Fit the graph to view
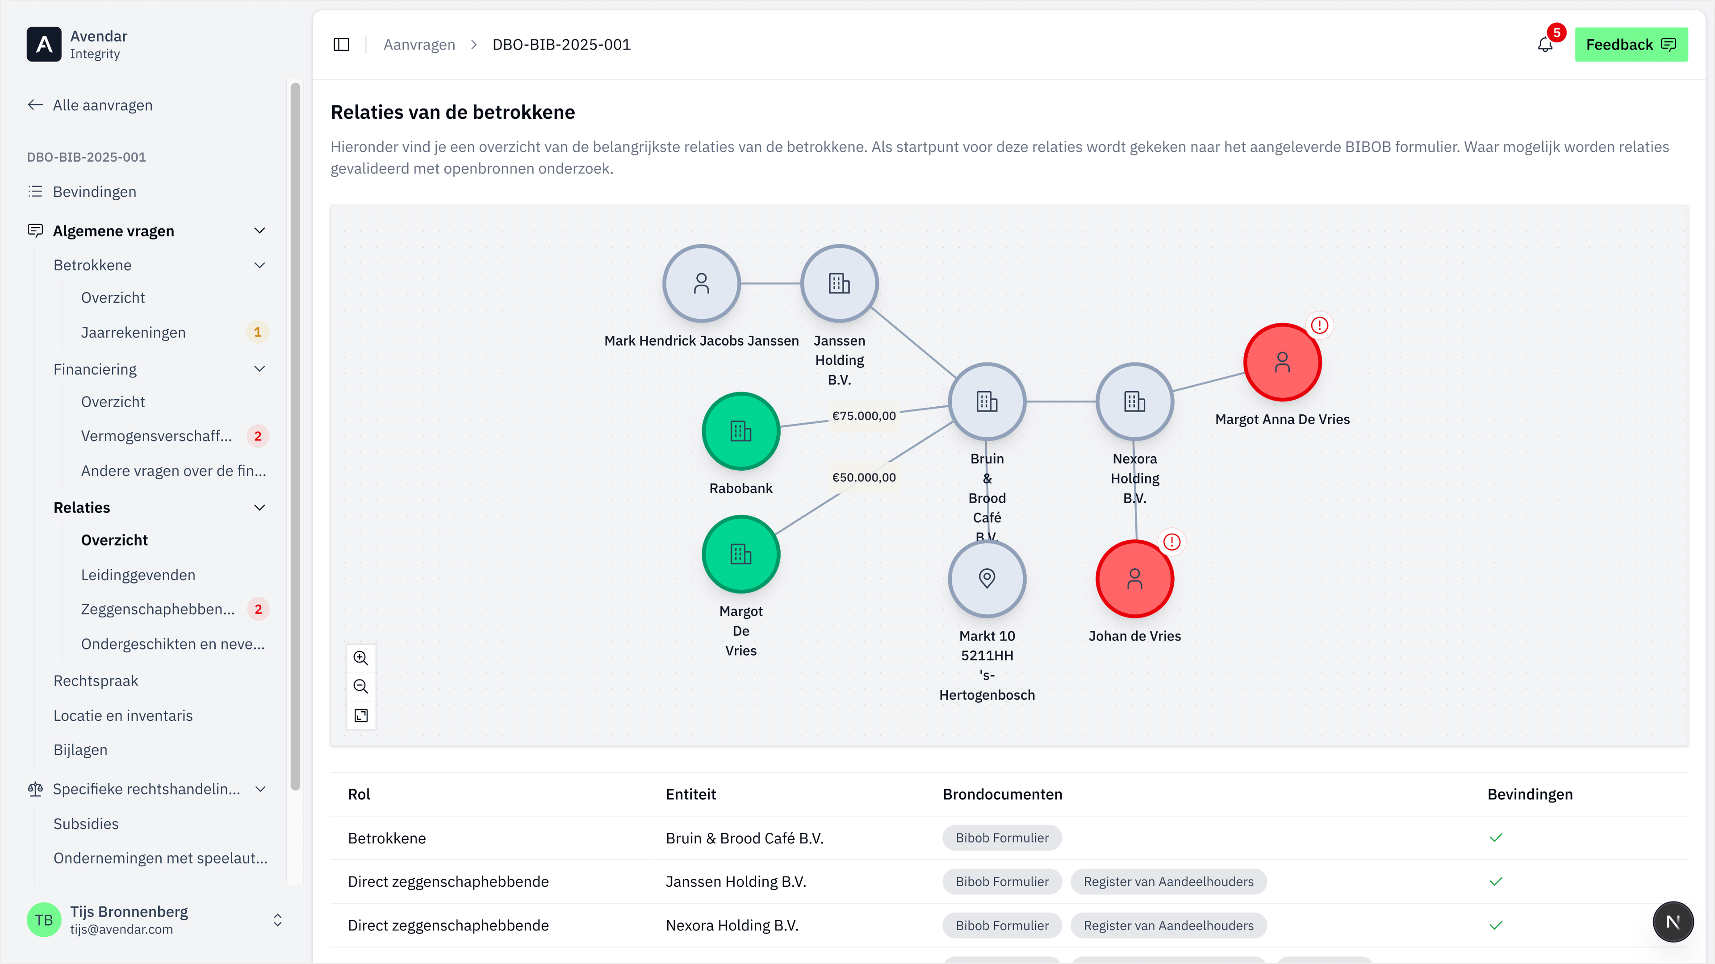 361,716
